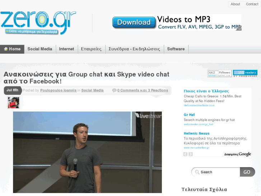Open the webcrawler.com/gr_hat ad URL
The width and height of the screenshot is (261, 196).
click(199, 124)
